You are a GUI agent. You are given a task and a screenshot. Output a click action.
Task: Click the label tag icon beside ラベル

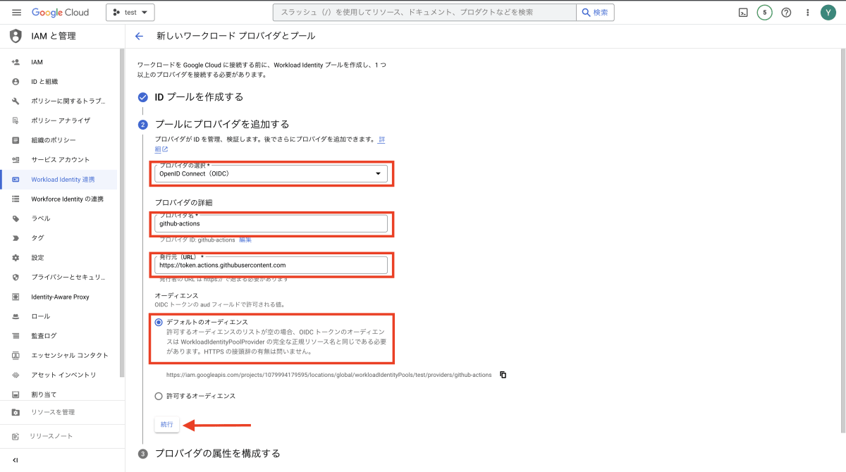tap(16, 218)
